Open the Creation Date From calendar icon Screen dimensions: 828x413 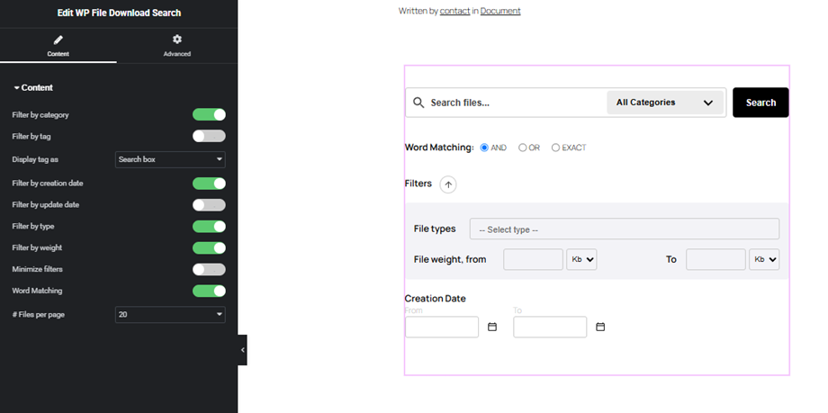[x=492, y=327]
